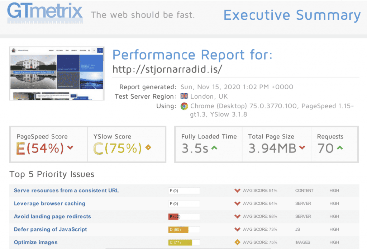Expand the Avoid landing page redirects issue
The height and width of the screenshot is (249, 367).
(x=52, y=216)
